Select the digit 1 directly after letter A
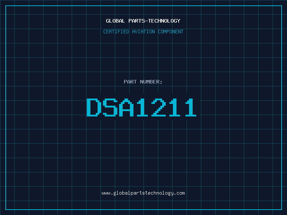The height and width of the screenshot is (215, 287). click(x=142, y=107)
